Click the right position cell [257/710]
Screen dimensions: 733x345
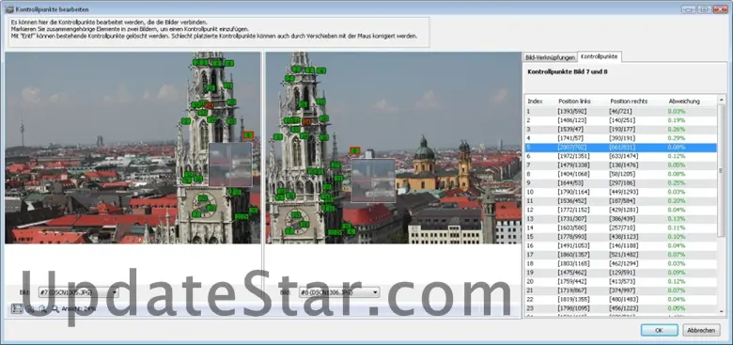621,227
